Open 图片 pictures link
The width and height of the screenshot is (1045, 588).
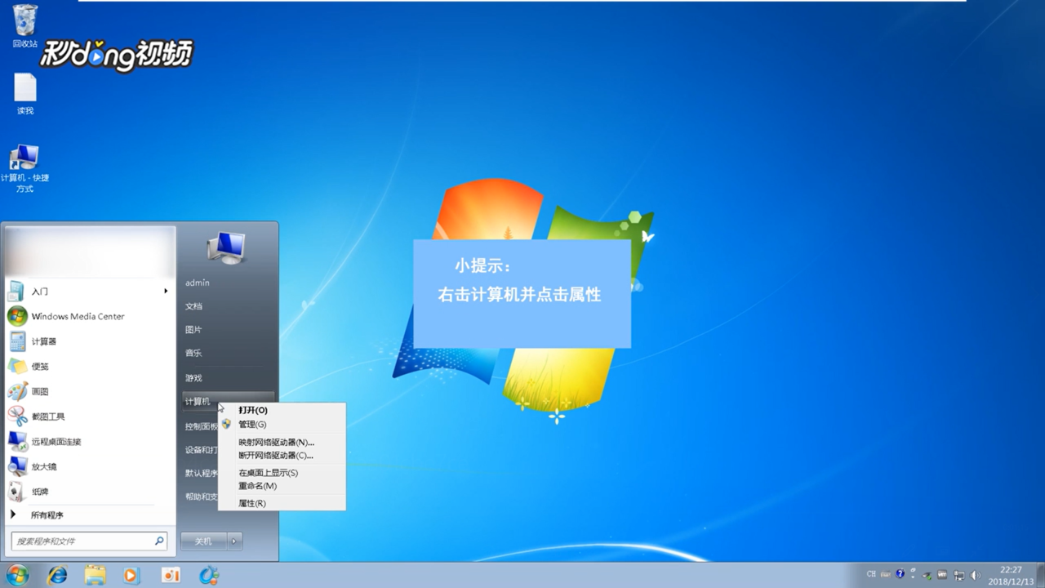[x=193, y=330]
